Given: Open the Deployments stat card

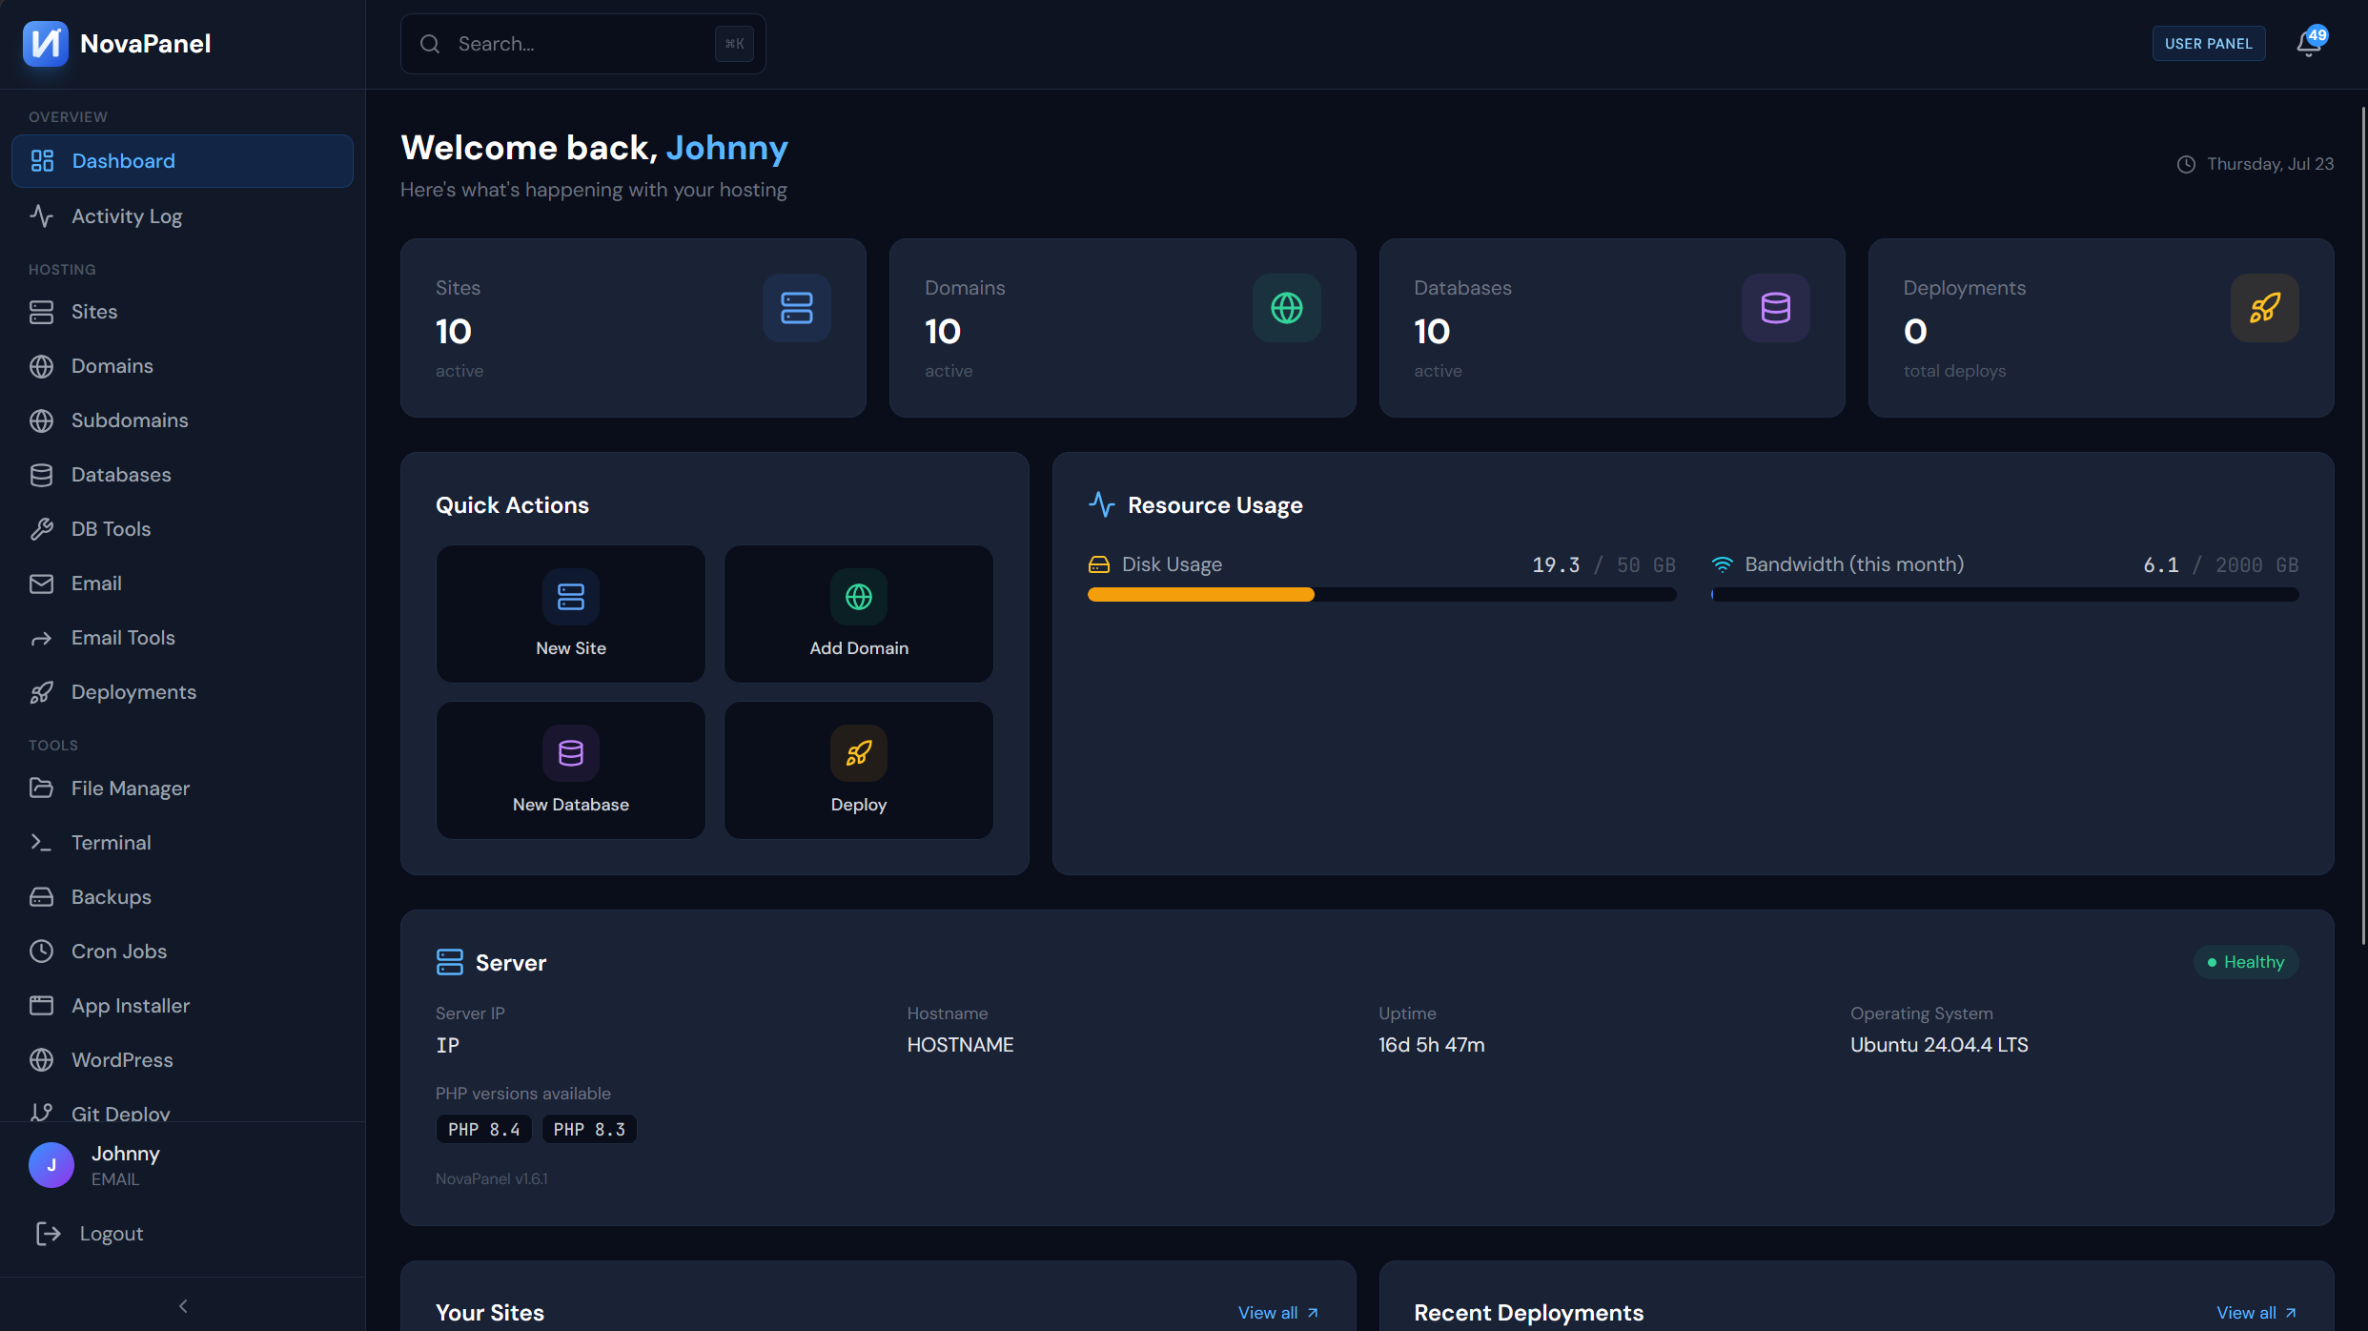Looking at the screenshot, I should 2101,328.
